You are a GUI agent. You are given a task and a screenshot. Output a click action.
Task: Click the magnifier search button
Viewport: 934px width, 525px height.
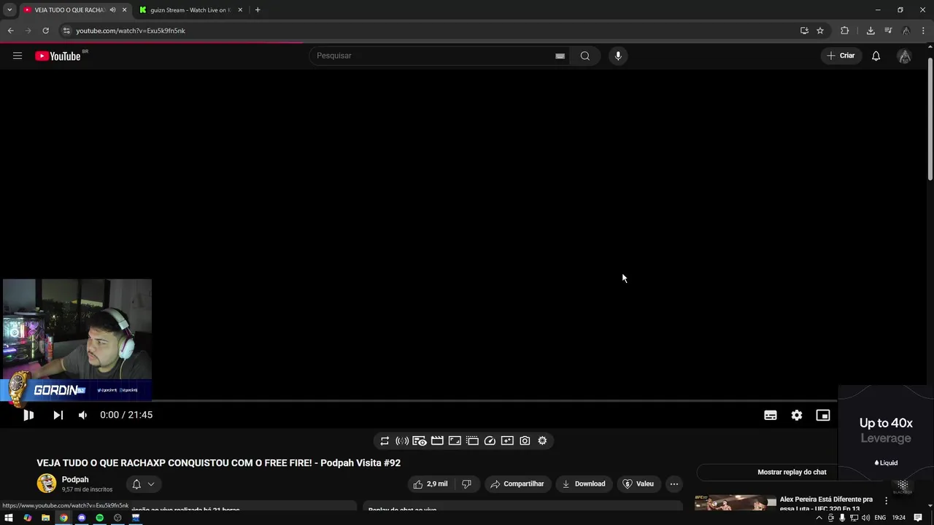click(584, 55)
